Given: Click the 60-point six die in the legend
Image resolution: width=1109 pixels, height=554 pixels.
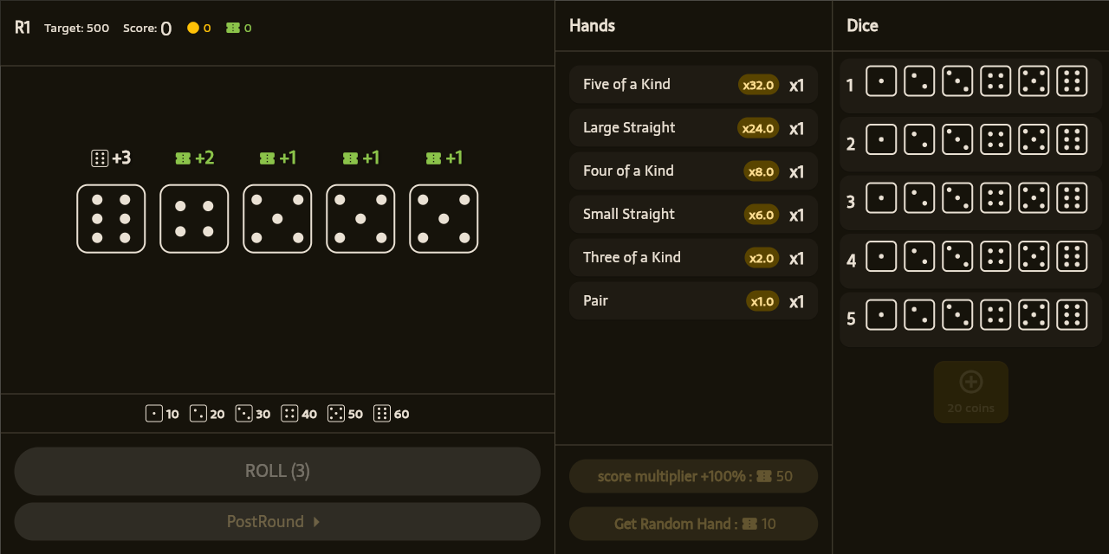Looking at the screenshot, I should pos(382,414).
